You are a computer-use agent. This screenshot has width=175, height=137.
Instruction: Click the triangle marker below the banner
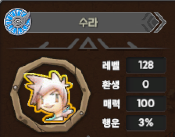[x=88, y=43]
